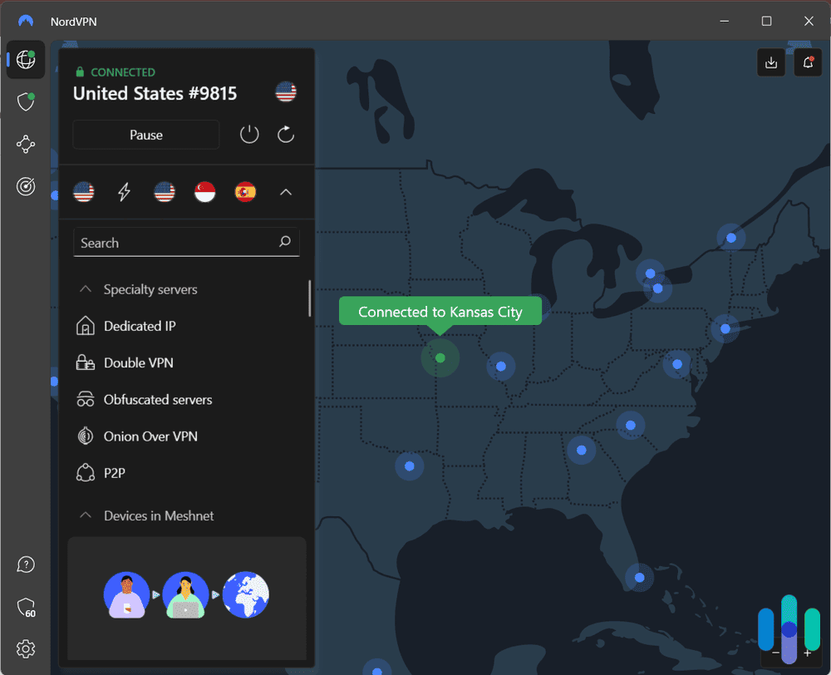Viewport: 831px width, 675px height.
Task: Open Threat Protection from the sidebar
Action: (26, 101)
